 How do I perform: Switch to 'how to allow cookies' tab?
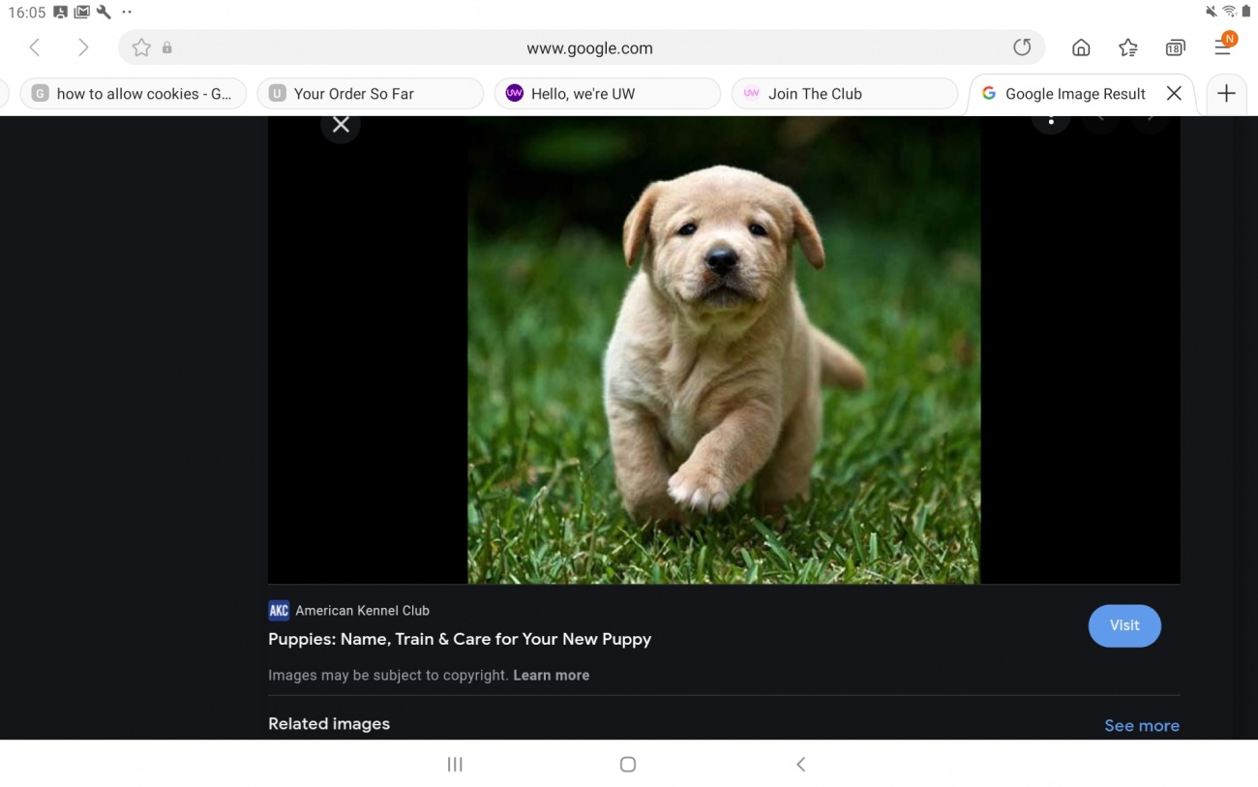134,94
